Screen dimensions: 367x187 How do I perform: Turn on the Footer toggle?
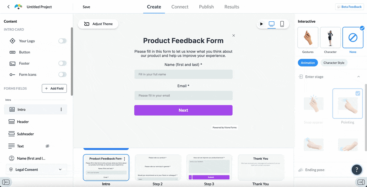tap(62, 63)
